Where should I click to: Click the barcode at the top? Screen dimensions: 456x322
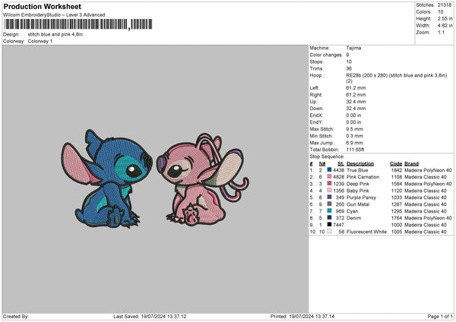pos(65,26)
